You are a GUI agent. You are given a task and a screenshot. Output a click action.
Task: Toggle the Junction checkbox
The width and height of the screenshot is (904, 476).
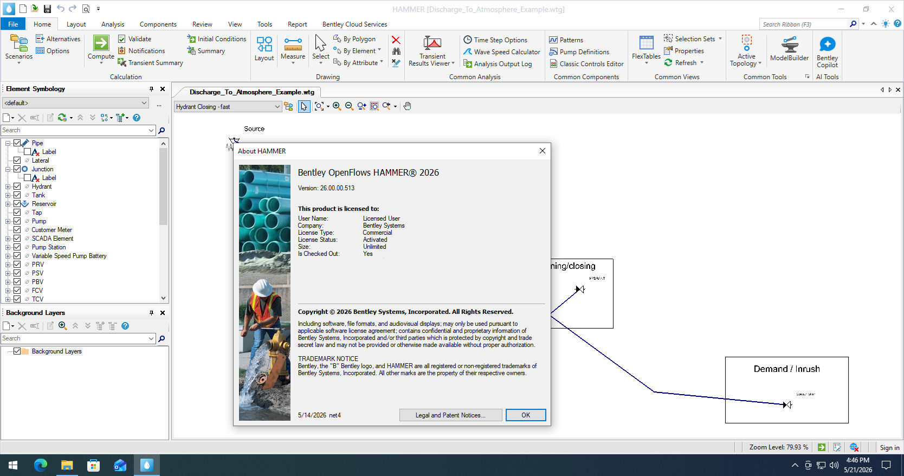pos(17,169)
